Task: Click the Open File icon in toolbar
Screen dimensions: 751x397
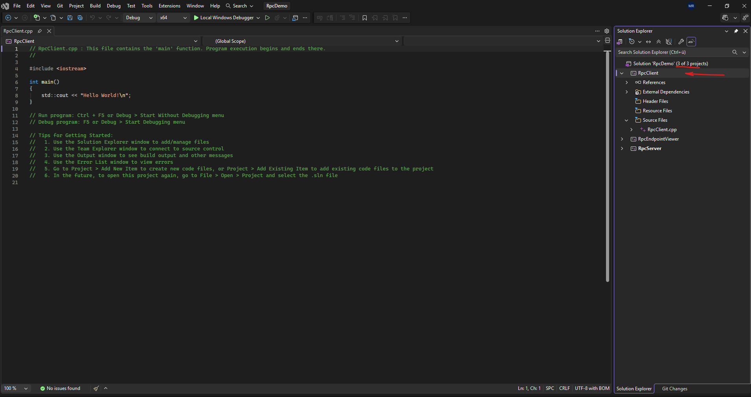Action: point(53,18)
